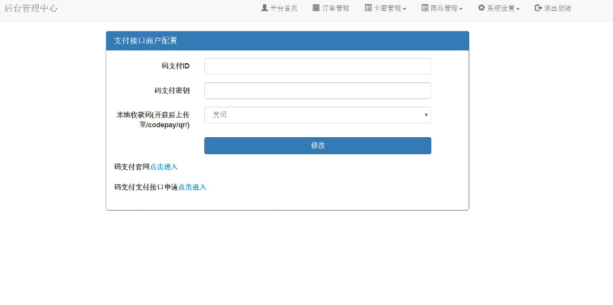The height and width of the screenshot is (305, 613).
Task: Click the 后台管理中心 brand title
Action: pyautogui.click(x=31, y=8)
